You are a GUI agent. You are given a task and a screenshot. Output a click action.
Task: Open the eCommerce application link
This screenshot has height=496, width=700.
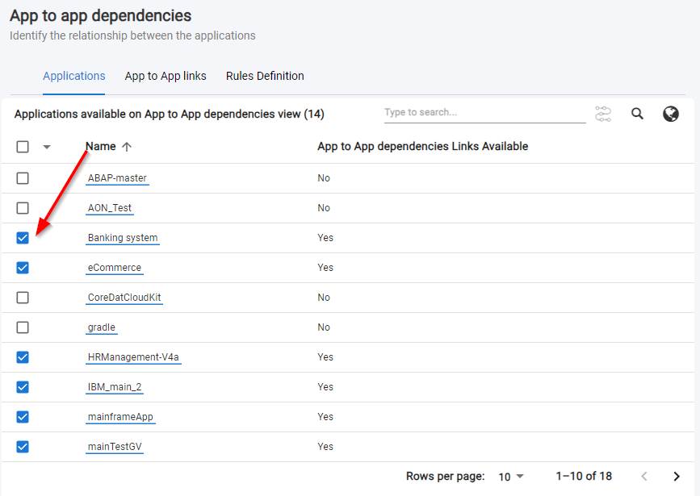point(115,268)
